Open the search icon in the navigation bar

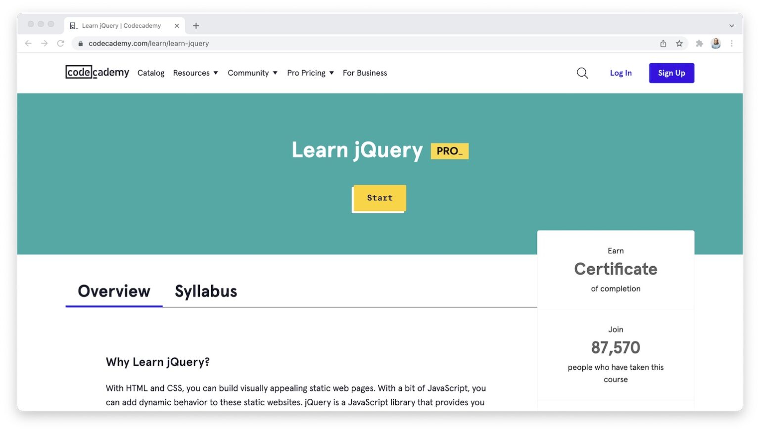(x=582, y=73)
